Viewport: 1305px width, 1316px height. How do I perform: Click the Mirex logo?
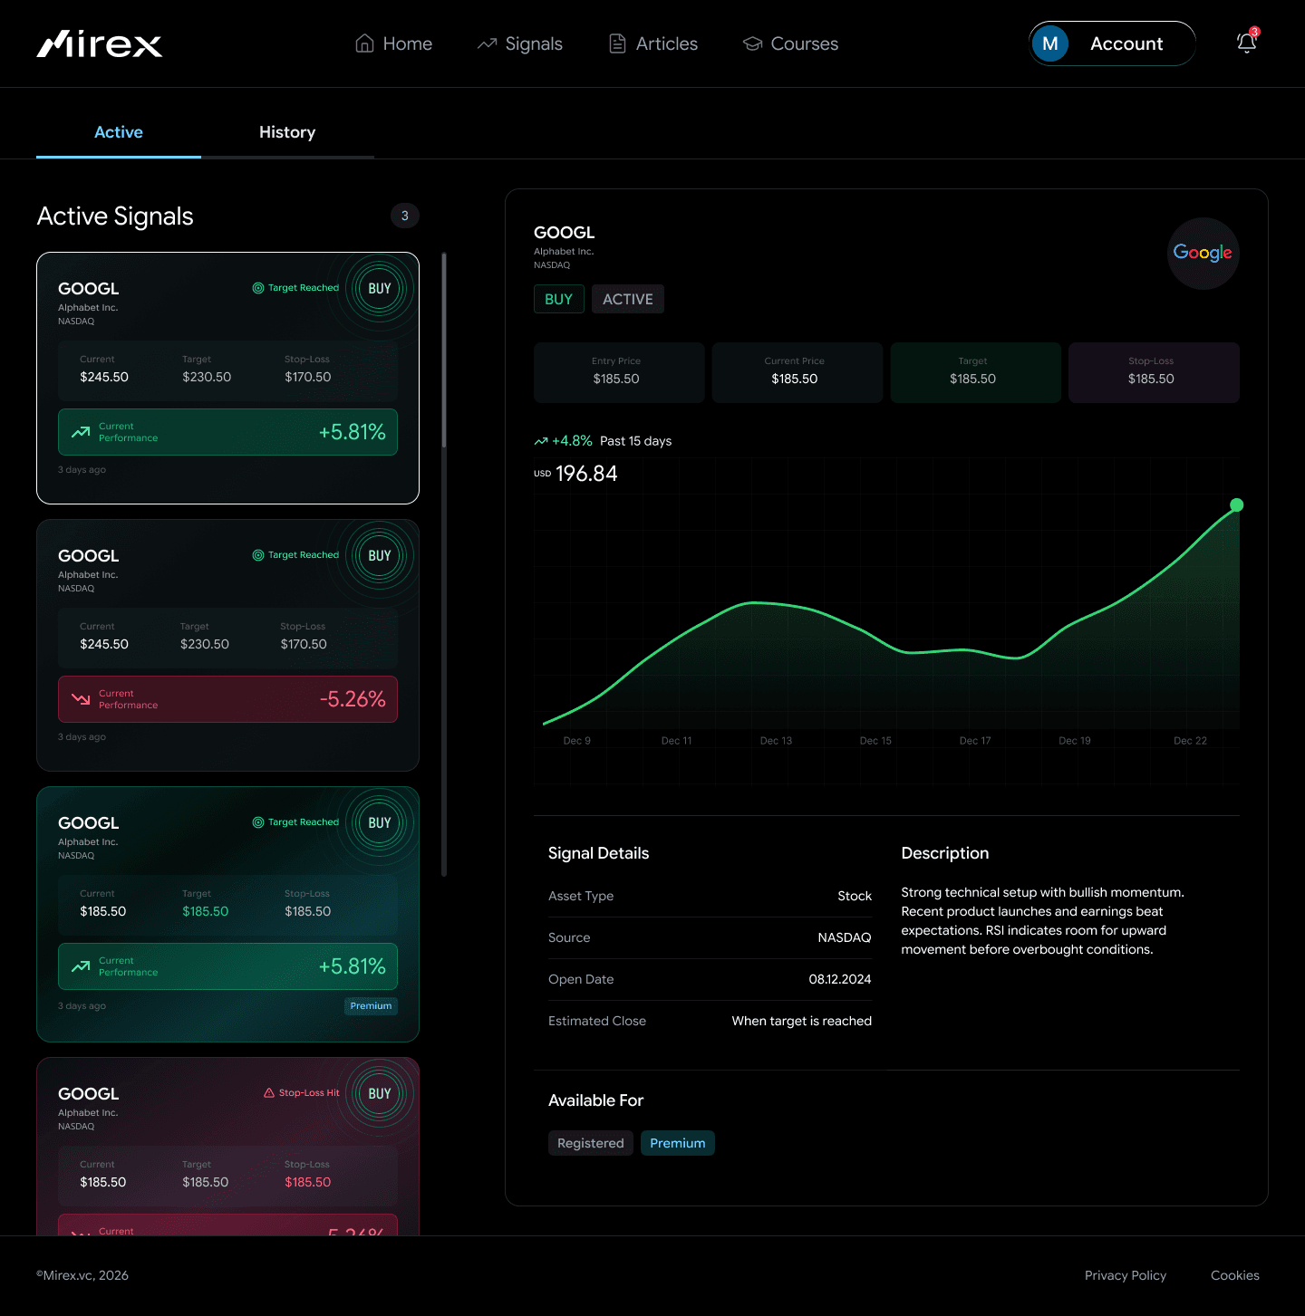point(100,43)
